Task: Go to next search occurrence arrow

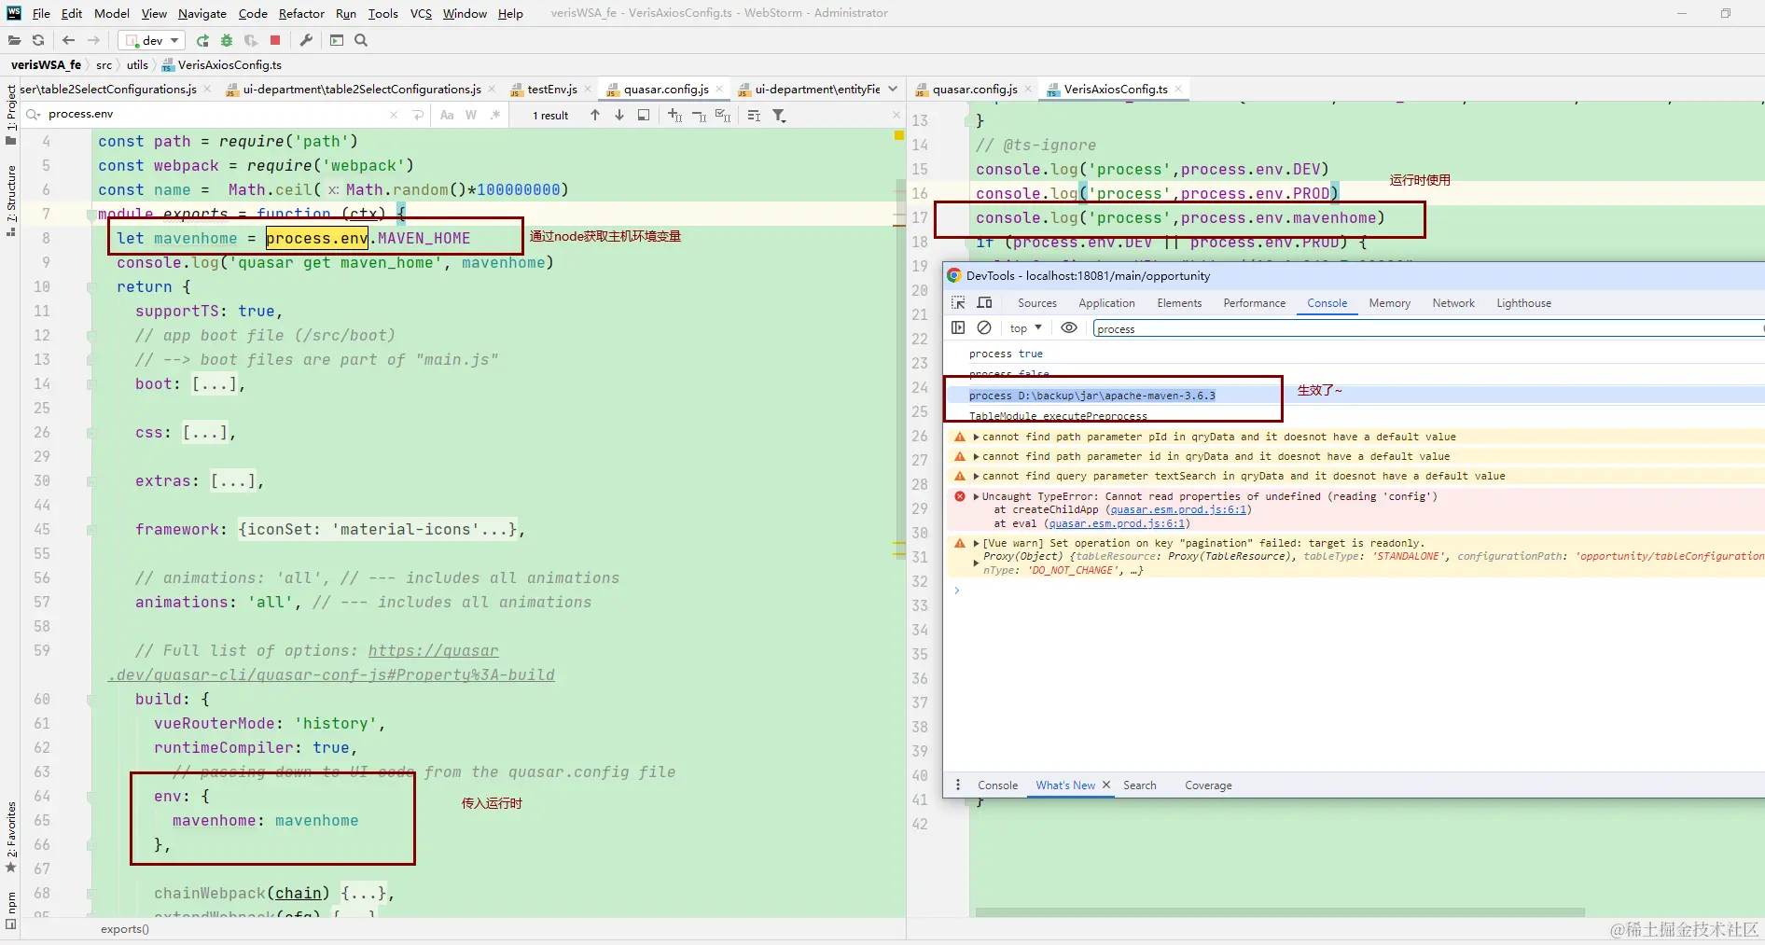Action: click(619, 115)
